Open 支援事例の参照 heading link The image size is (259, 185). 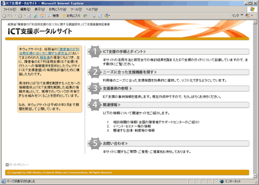(x=115, y=88)
